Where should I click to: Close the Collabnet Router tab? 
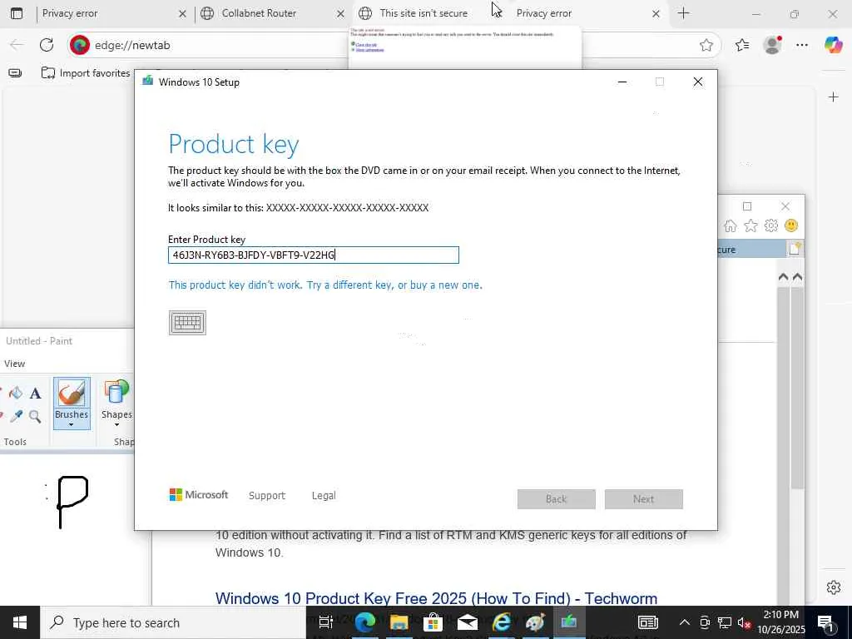tap(340, 13)
